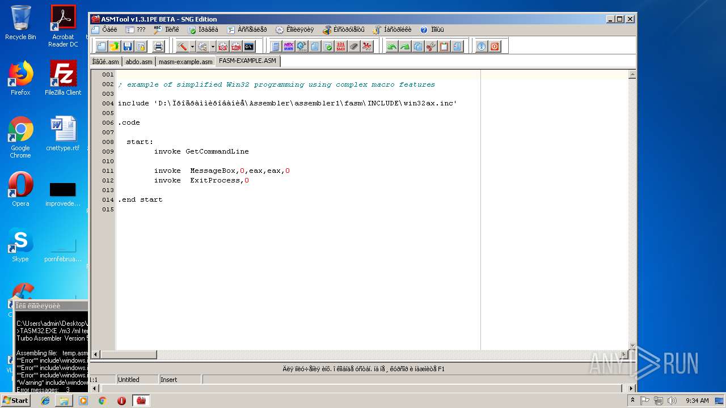Click the gear tools icon beside HEX
Image resolution: width=726 pixels, height=408 pixels.
coord(302,46)
